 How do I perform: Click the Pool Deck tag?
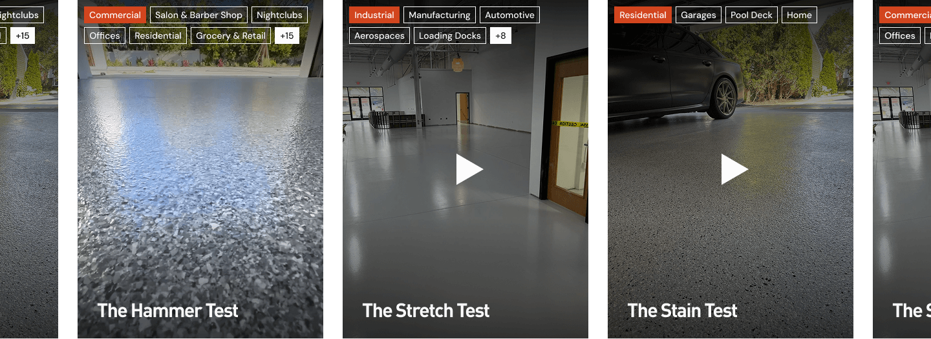tap(752, 15)
